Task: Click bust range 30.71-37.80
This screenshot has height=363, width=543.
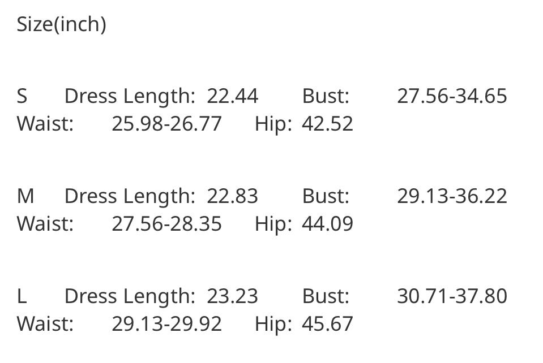Action: (452, 296)
